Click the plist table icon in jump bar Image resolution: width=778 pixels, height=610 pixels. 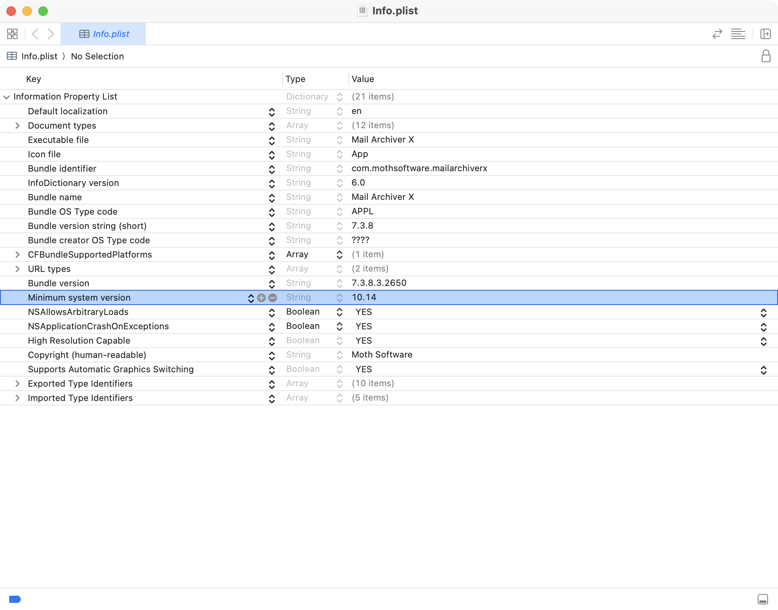(x=12, y=56)
